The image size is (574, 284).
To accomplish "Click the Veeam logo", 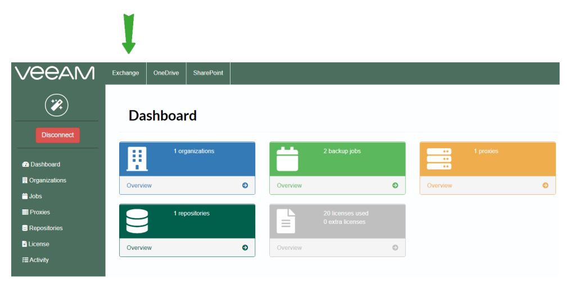I will pyautogui.click(x=55, y=73).
